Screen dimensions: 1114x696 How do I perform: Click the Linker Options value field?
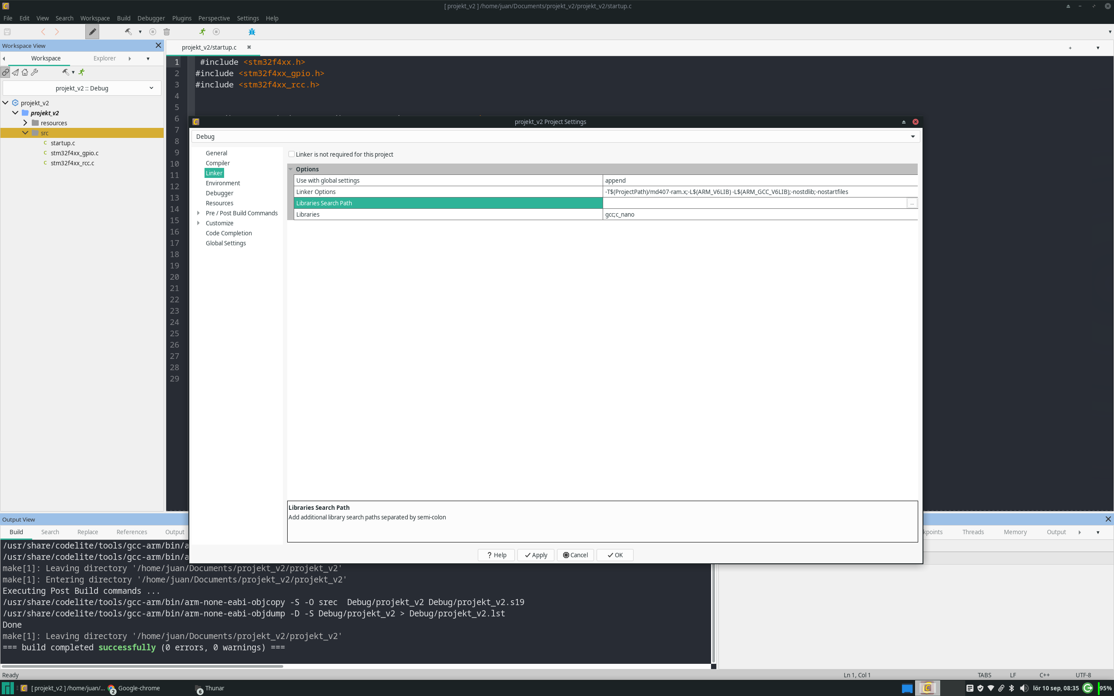[759, 191]
